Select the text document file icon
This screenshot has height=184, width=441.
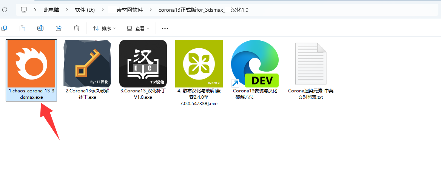310,64
